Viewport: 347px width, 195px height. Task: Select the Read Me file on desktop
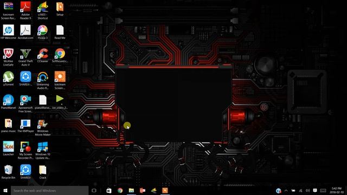point(60,32)
